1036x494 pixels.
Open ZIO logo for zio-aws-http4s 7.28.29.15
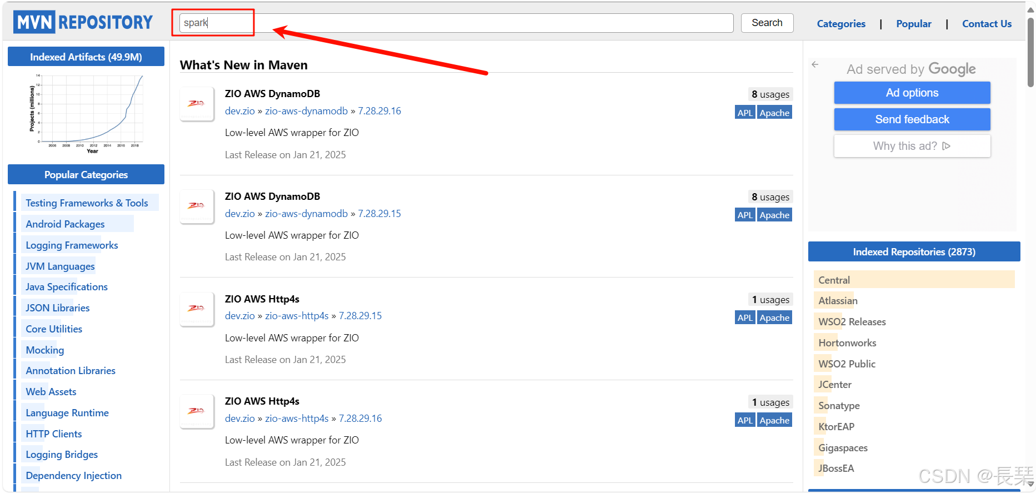pos(197,309)
